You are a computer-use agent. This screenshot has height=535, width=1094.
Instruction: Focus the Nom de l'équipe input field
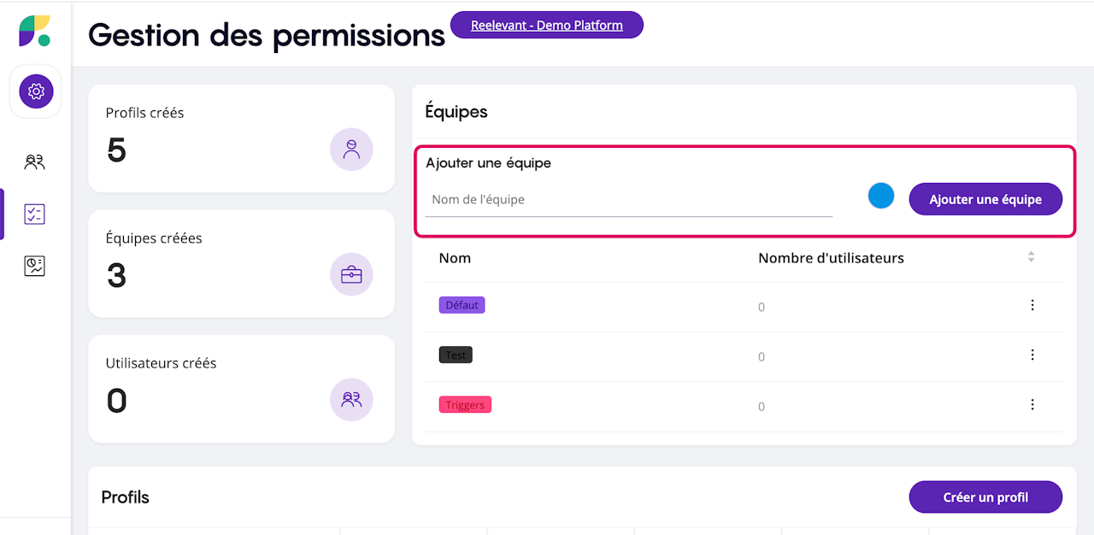pos(628,200)
